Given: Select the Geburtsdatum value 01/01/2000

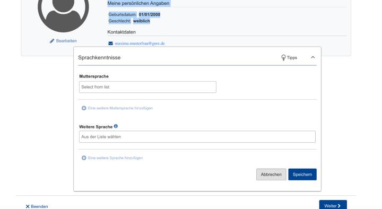Looking at the screenshot, I should tap(149, 15).
